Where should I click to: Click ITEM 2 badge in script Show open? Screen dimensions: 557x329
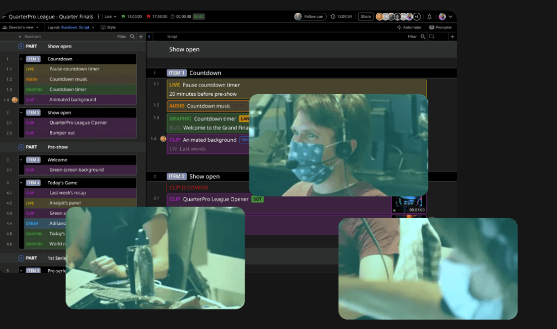176,177
